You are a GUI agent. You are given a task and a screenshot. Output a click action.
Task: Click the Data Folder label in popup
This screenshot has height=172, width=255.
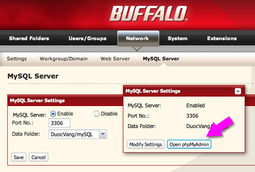coord(142,126)
